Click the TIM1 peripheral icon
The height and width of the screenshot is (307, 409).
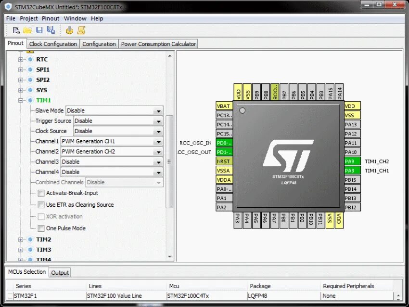point(30,100)
